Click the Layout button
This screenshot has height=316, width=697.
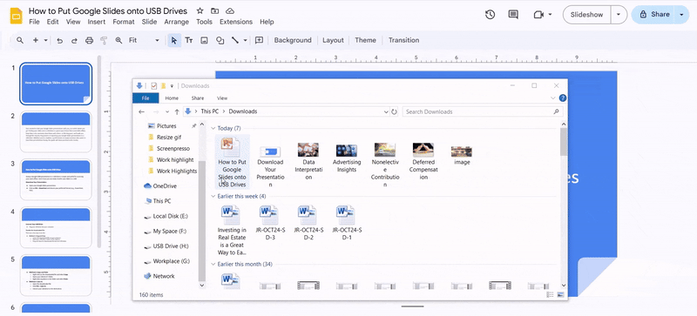click(x=333, y=40)
